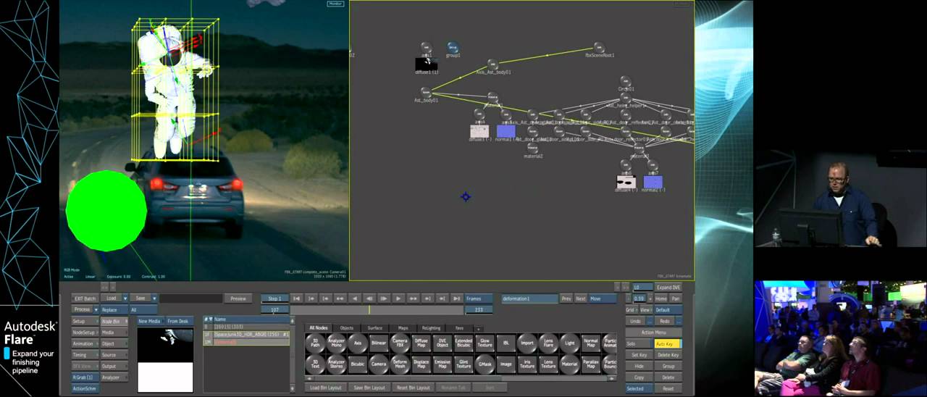Viewport: 927px width, 397px height.
Task: Add a 3D Path node from the bin
Action: (315, 343)
